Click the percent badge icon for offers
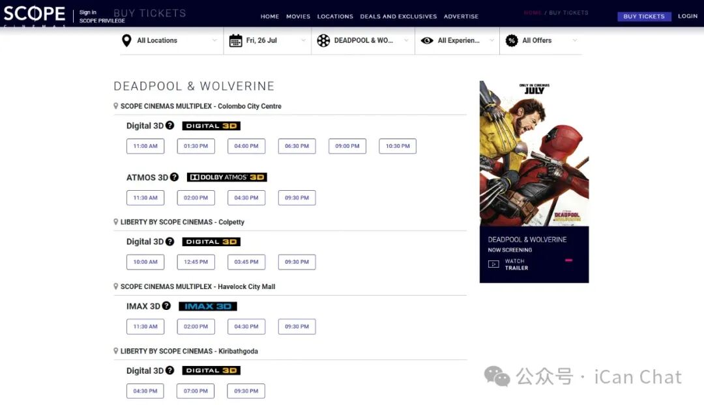 (x=512, y=40)
